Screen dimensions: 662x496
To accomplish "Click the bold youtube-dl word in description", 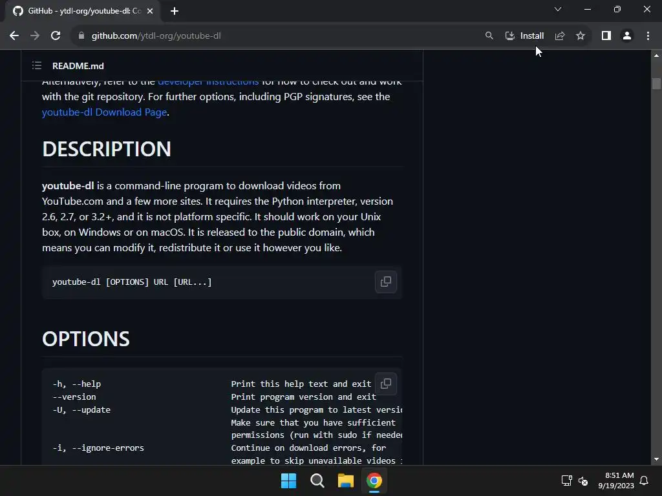I will pos(68,185).
